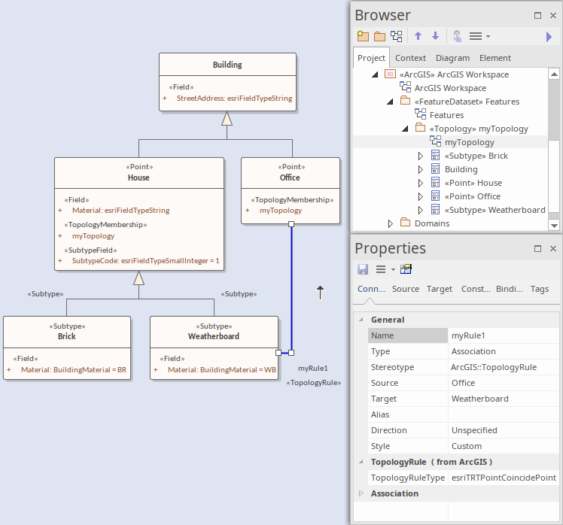The width and height of the screenshot is (563, 525).
Task: Move selected item down with the down arrow
Action: click(435, 36)
